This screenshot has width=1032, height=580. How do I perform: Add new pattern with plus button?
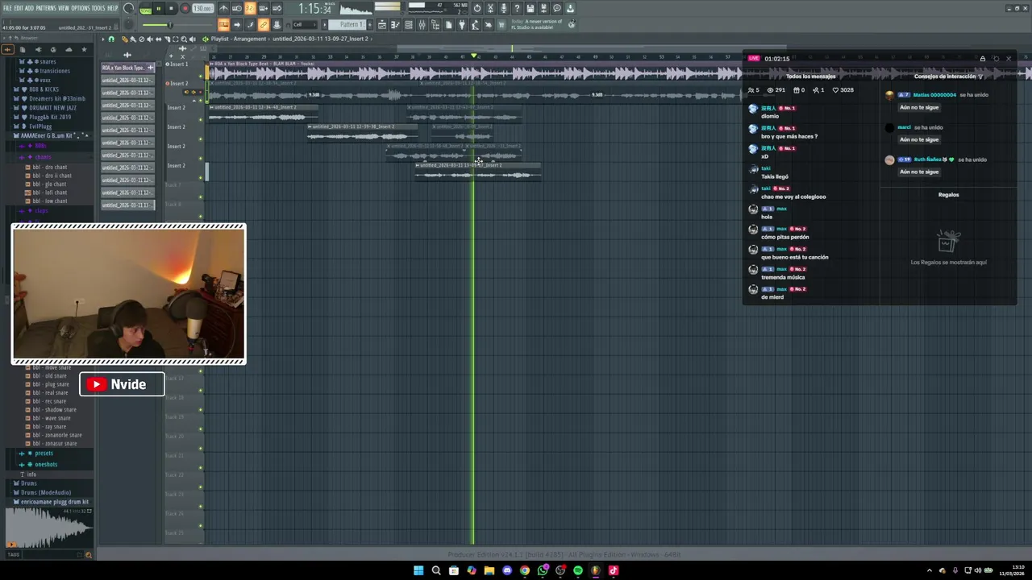tap(370, 25)
